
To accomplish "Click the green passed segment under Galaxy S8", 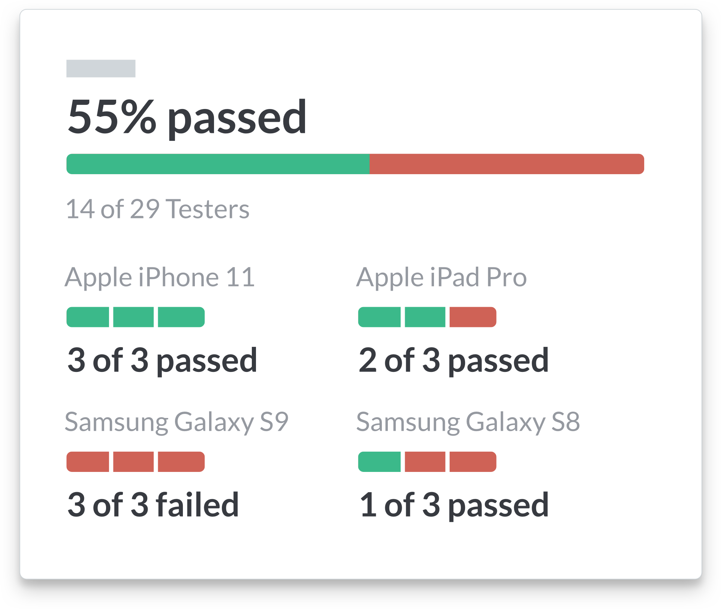I will tap(379, 462).
